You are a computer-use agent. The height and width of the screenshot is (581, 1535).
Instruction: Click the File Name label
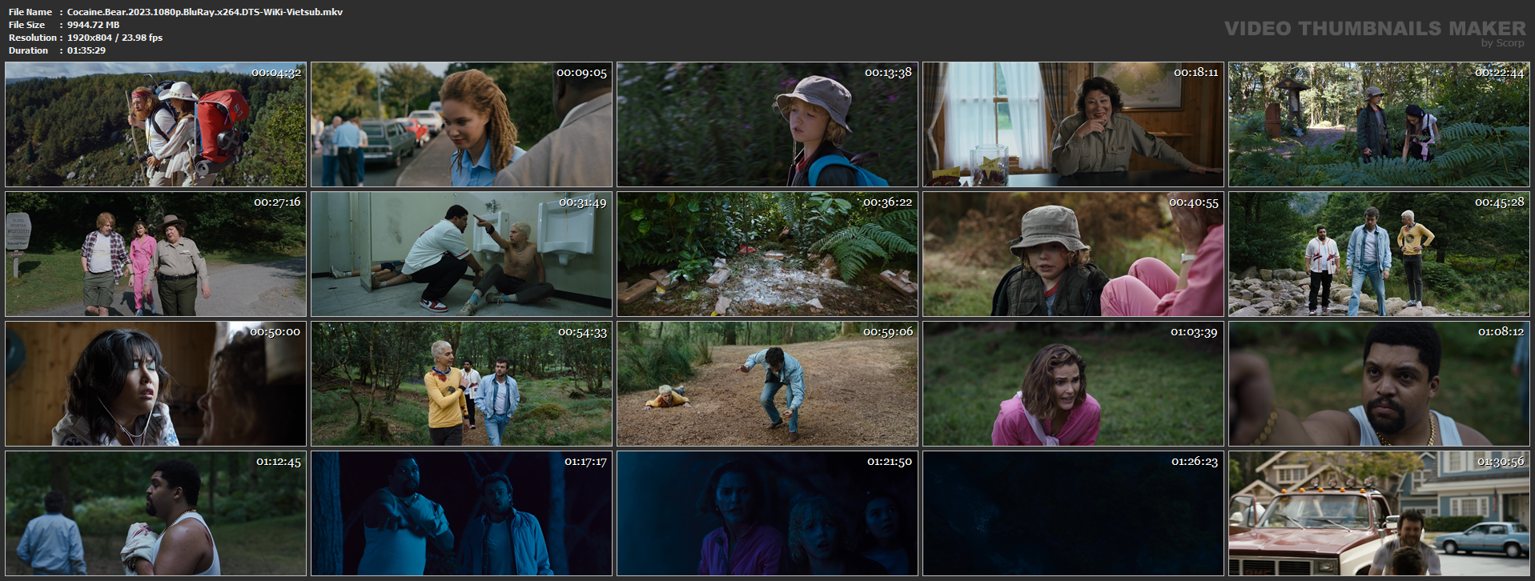pyautogui.click(x=30, y=12)
